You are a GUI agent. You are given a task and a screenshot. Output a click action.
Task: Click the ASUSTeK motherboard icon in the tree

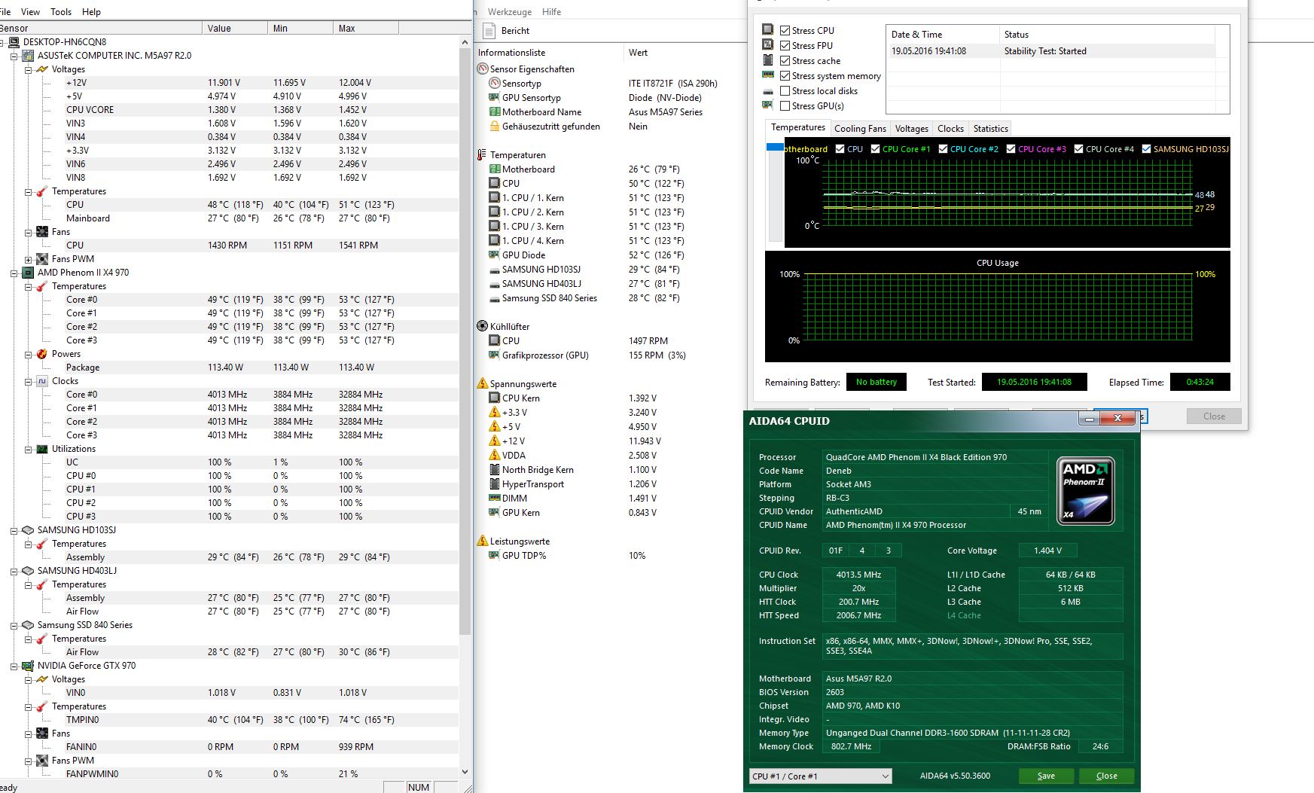point(28,56)
